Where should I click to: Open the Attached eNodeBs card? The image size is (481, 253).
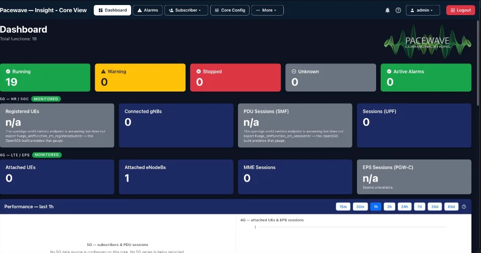[x=176, y=177]
